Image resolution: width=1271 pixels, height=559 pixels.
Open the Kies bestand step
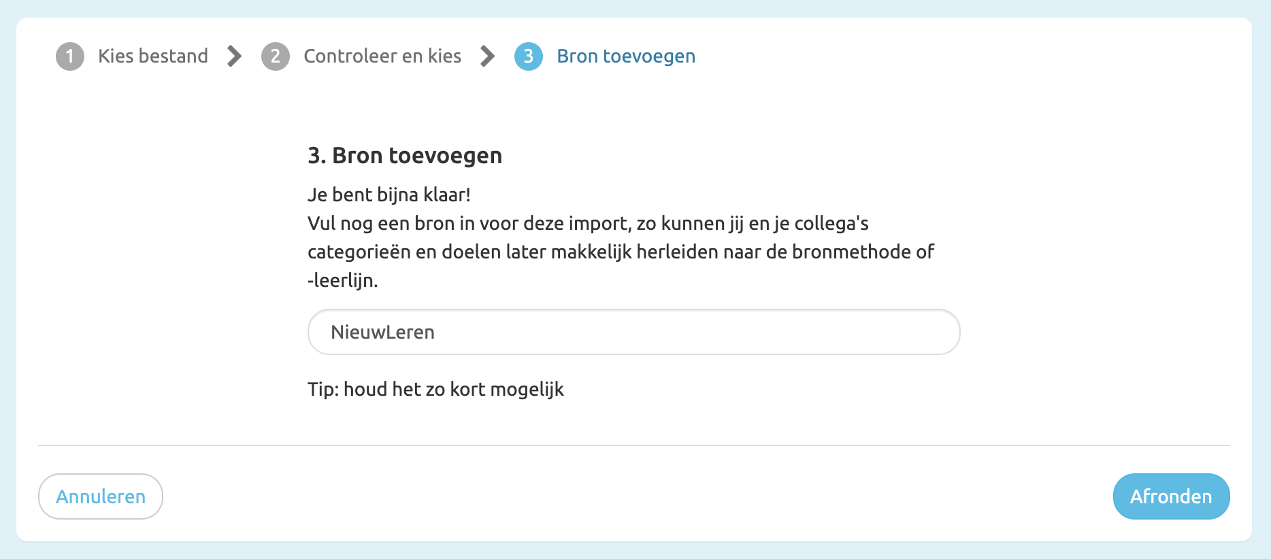152,56
